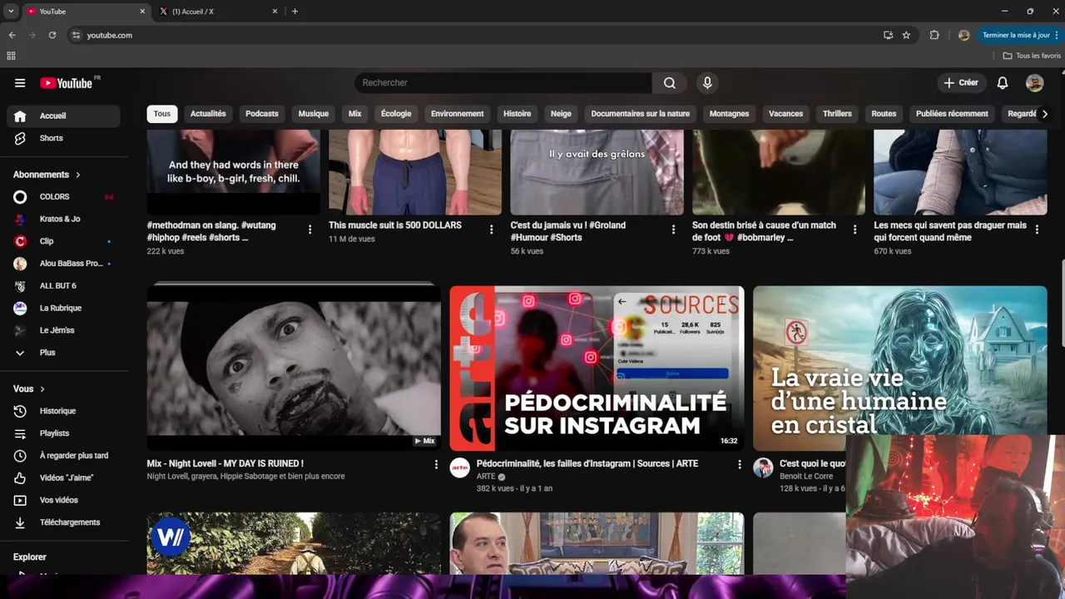Open options for Son destin brisé short
The width and height of the screenshot is (1065, 599).
854,230
